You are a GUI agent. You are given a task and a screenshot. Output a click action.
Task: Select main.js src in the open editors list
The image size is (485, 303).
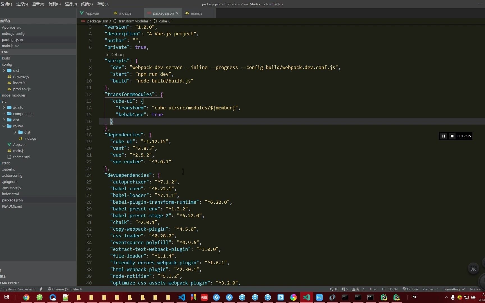point(10,46)
